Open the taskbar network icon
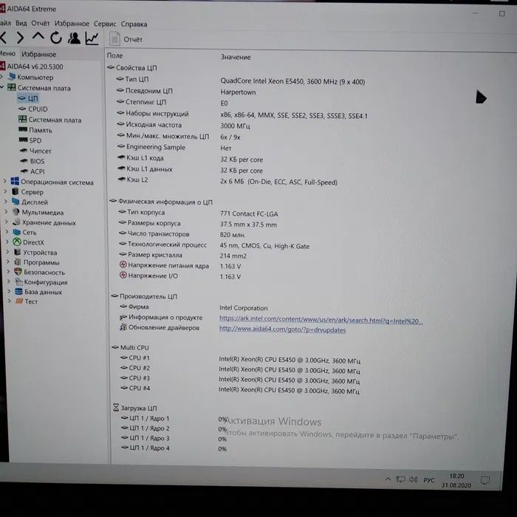Image resolution: width=517 pixels, height=517 pixels. 400,479
